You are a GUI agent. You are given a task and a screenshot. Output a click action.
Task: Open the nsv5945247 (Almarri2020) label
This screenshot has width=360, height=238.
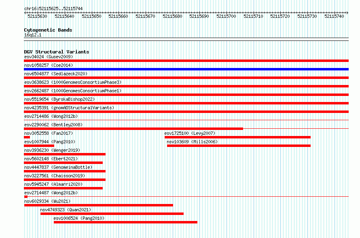pyautogui.click(x=53, y=184)
